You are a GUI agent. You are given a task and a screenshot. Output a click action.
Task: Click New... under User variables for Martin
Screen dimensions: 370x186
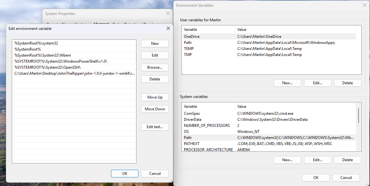click(287, 83)
